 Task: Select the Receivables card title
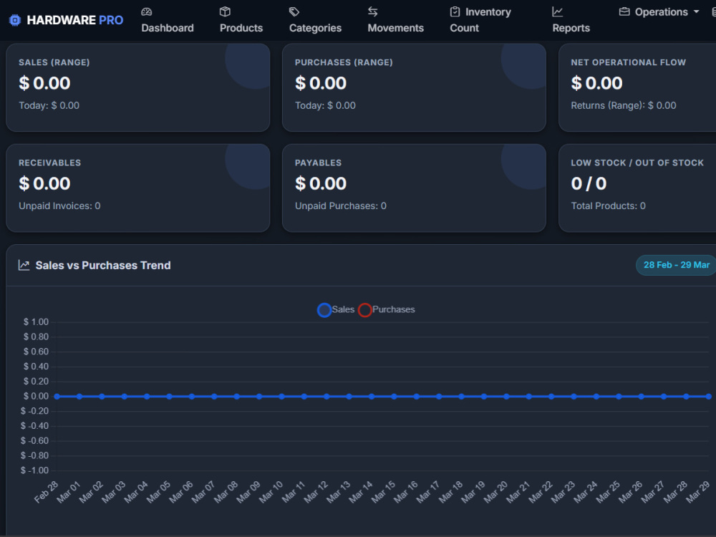[50, 163]
